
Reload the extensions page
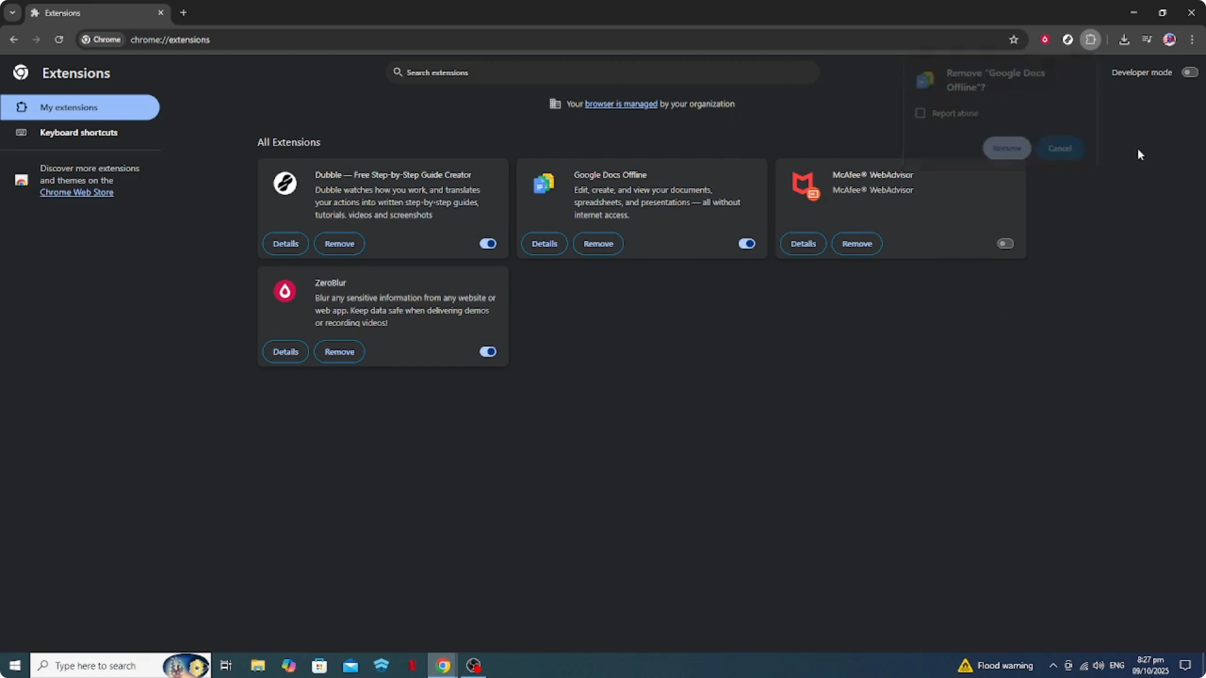click(59, 40)
